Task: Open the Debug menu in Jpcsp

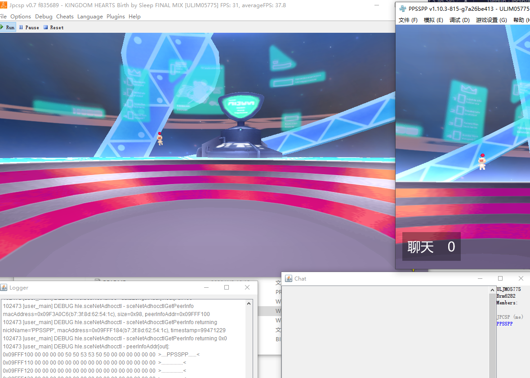Action: coord(44,17)
